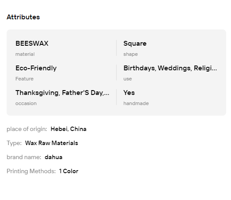Image resolution: width=231 pixels, height=200 pixels.
Task: Select the Hebei, China origin value
Action: pos(69,129)
